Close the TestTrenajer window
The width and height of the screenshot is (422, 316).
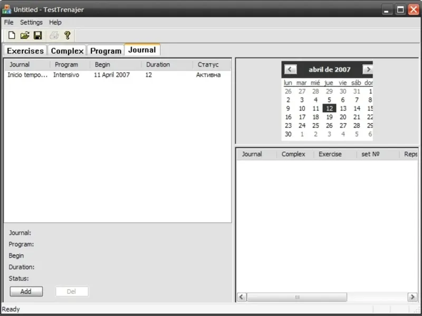click(x=414, y=10)
